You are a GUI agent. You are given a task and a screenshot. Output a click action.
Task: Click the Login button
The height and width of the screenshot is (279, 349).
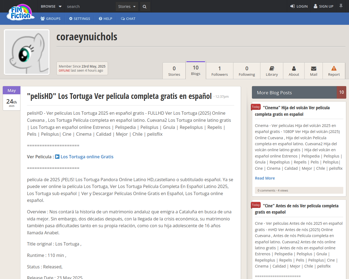tap(299, 6)
